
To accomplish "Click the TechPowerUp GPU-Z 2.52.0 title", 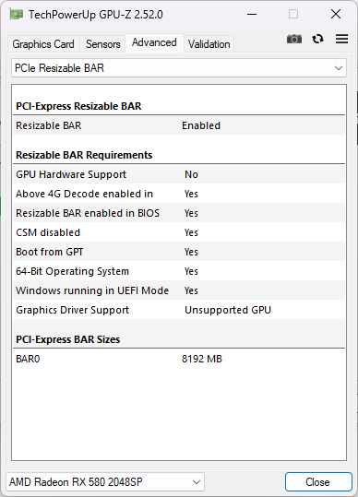I will [96, 15].
